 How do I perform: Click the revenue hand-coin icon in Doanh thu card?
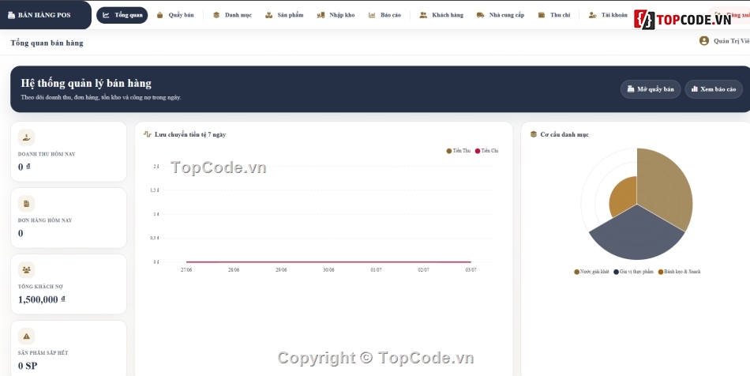point(26,137)
